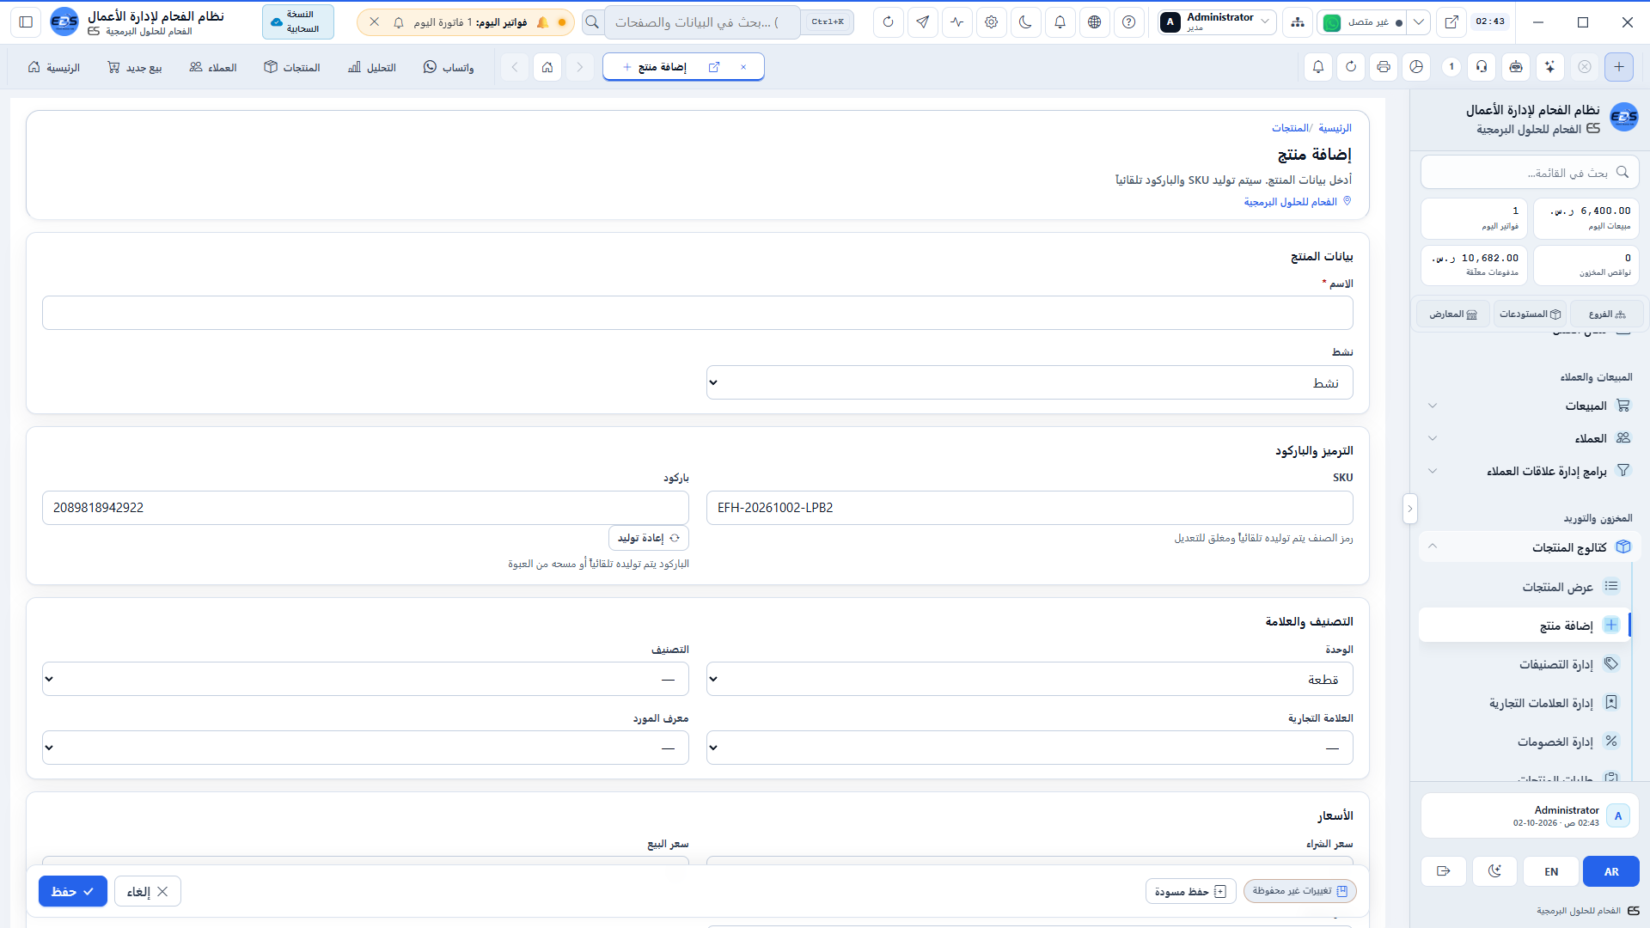Viewport: 1650px width, 928px height.
Task: Open the معرف المورد supplier dropdown
Action: coord(365,748)
